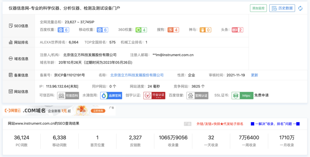This screenshot has height=157, width=310.
Task: Click the green SSL https badge
Action: point(242,96)
